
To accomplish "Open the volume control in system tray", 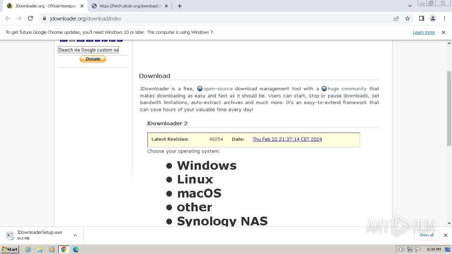I will [402, 249].
